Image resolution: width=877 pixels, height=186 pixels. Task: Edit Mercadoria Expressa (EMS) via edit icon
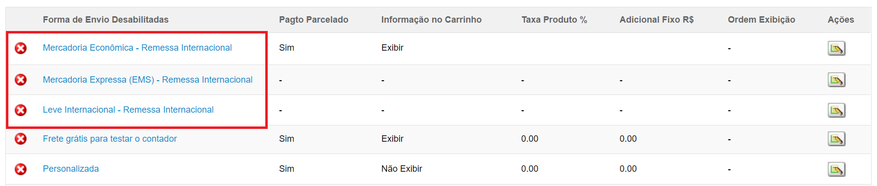tap(836, 80)
